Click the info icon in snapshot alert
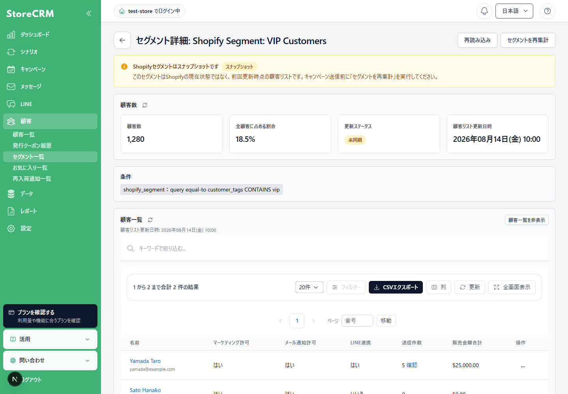This screenshot has height=394, width=568. tap(124, 67)
